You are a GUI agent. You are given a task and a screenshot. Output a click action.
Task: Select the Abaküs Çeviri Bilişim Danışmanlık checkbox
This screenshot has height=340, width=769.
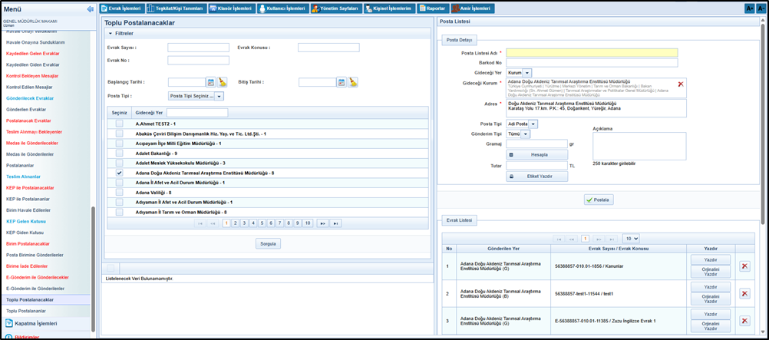pyautogui.click(x=119, y=134)
